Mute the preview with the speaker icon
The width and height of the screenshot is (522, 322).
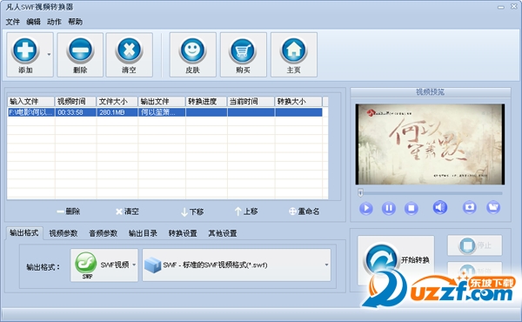coord(439,207)
